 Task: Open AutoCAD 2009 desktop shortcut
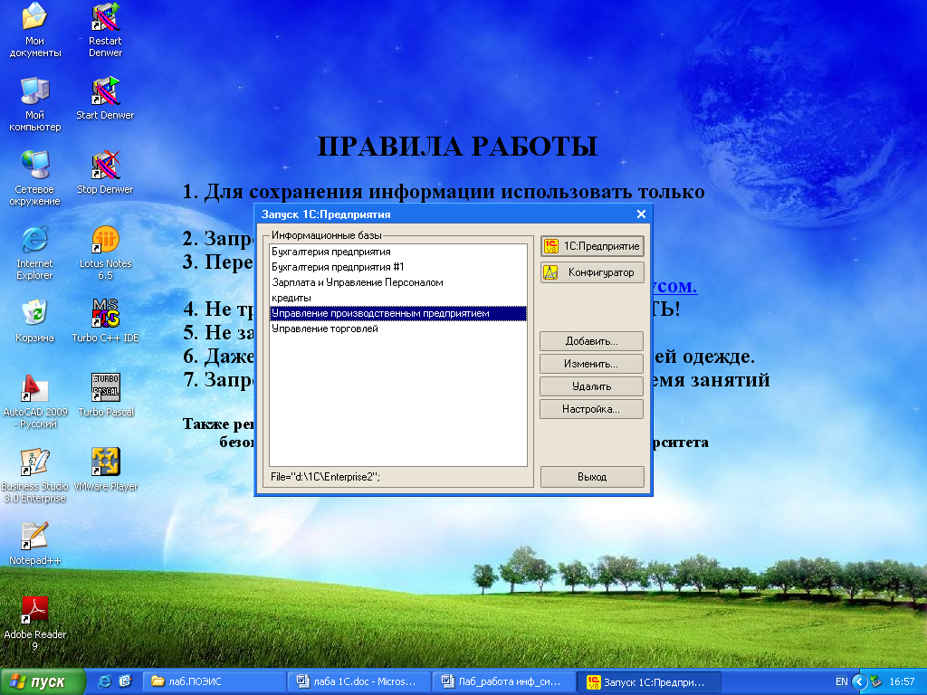tap(34, 389)
